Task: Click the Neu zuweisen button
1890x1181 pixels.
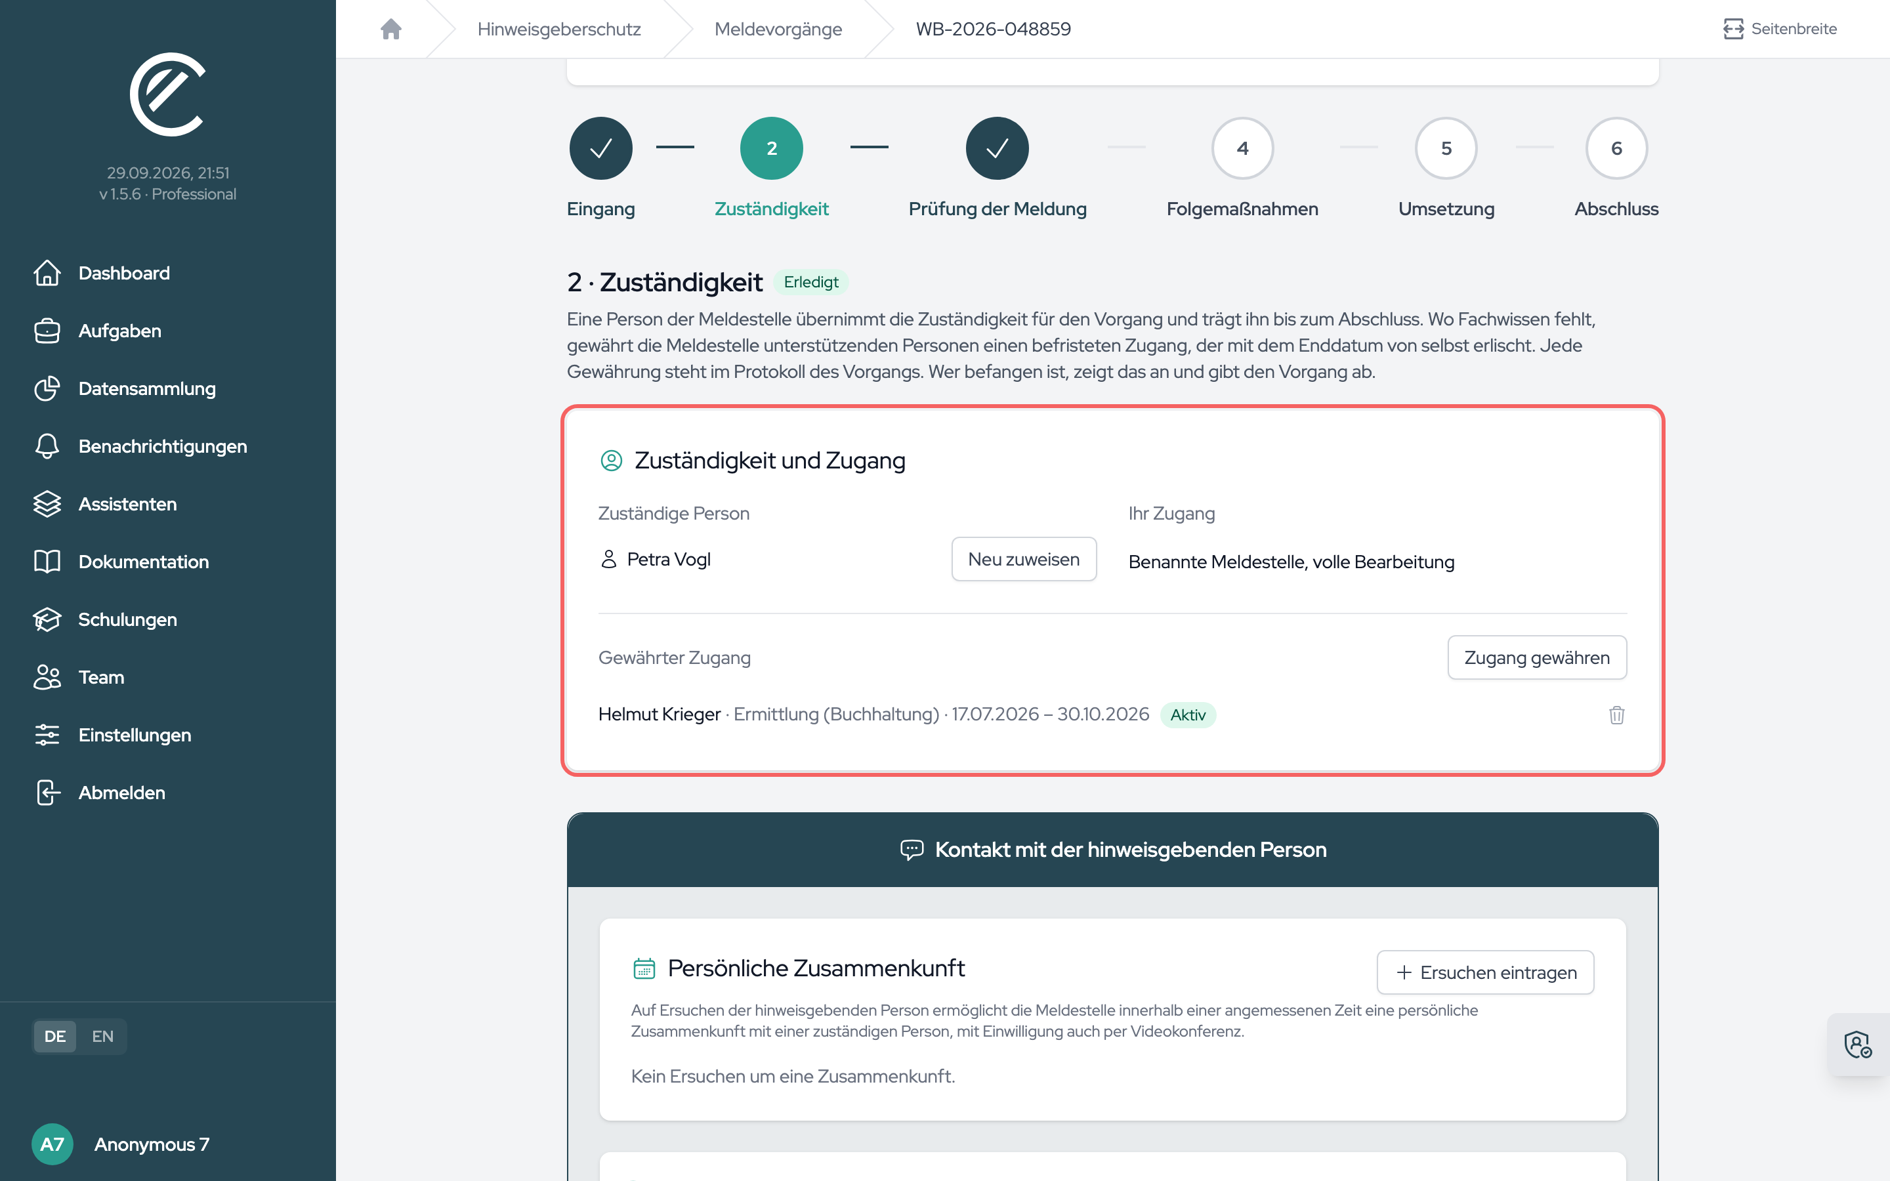Action: [1024, 559]
